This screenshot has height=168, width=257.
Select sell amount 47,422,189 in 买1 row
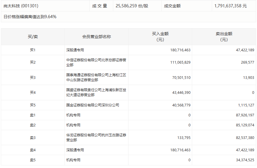[245, 50]
